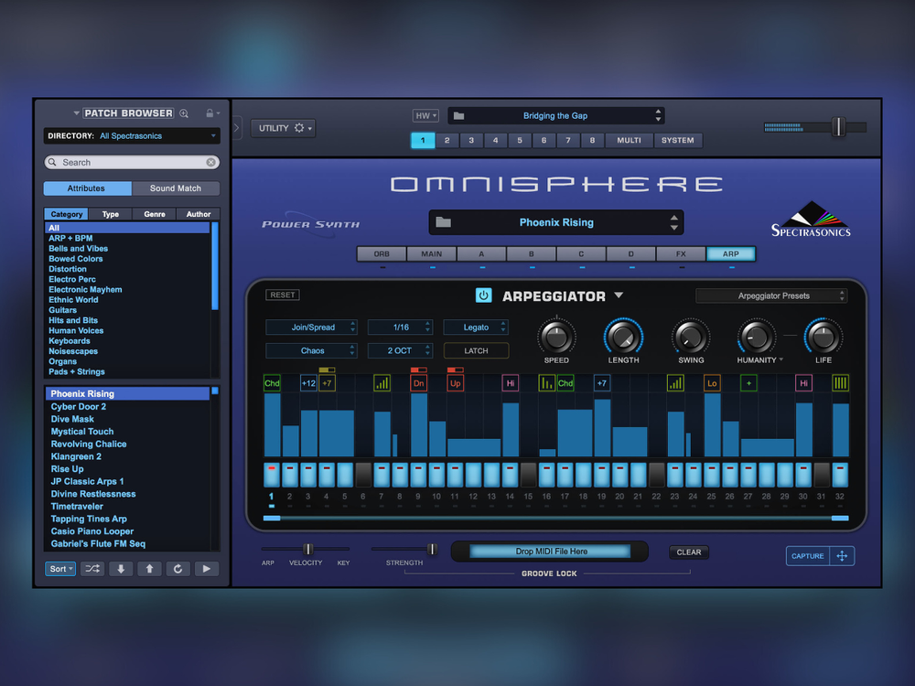This screenshot has width=915, height=686.
Task: Click the audition play icon
Action: (206, 569)
